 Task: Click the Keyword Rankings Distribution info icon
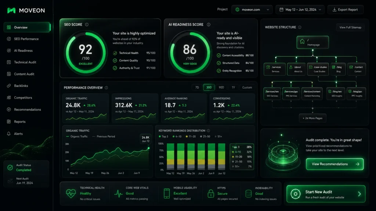tap(209, 131)
